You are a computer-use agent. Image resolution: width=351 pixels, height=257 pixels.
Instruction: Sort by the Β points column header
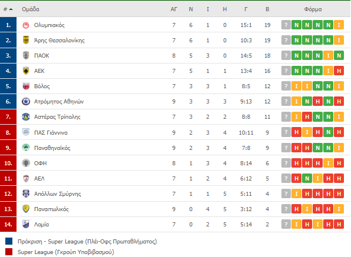pyautogui.click(x=267, y=9)
